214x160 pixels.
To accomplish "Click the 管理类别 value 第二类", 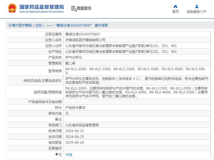I will tap(70, 63).
